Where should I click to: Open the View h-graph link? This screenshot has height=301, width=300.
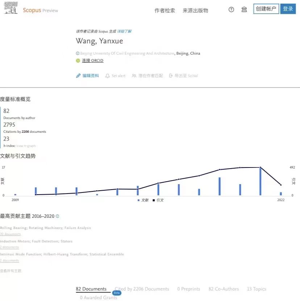[26, 146]
